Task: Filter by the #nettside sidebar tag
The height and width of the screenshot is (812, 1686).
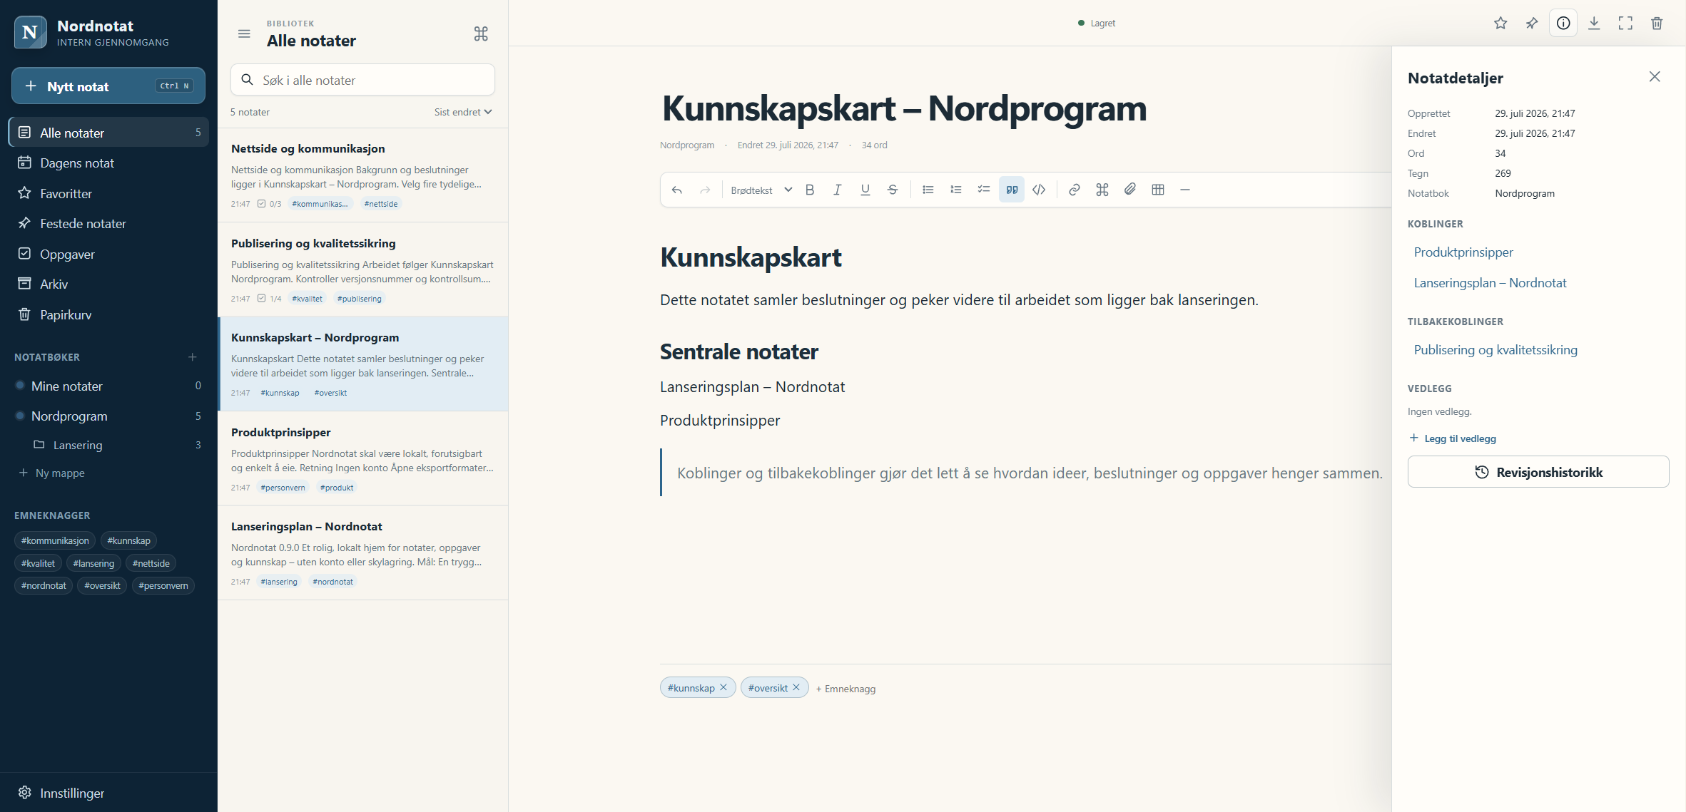Action: (x=151, y=563)
